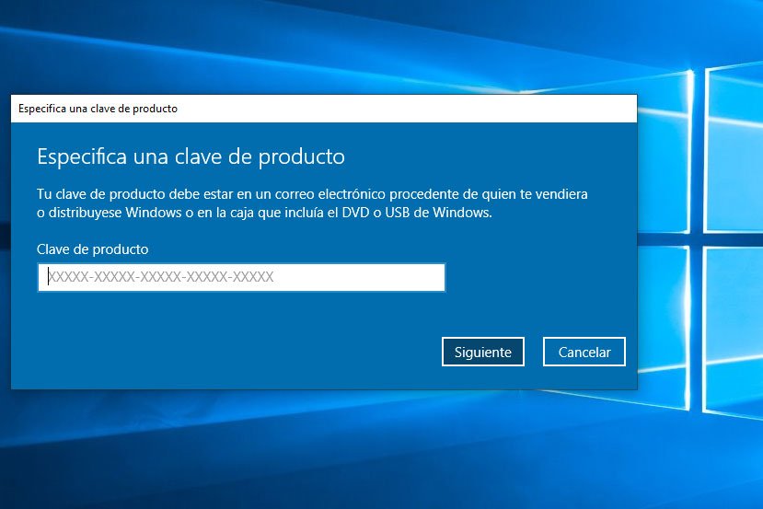The width and height of the screenshot is (763, 509).
Task: Click the dialog's white title bar text
Action: point(98,109)
